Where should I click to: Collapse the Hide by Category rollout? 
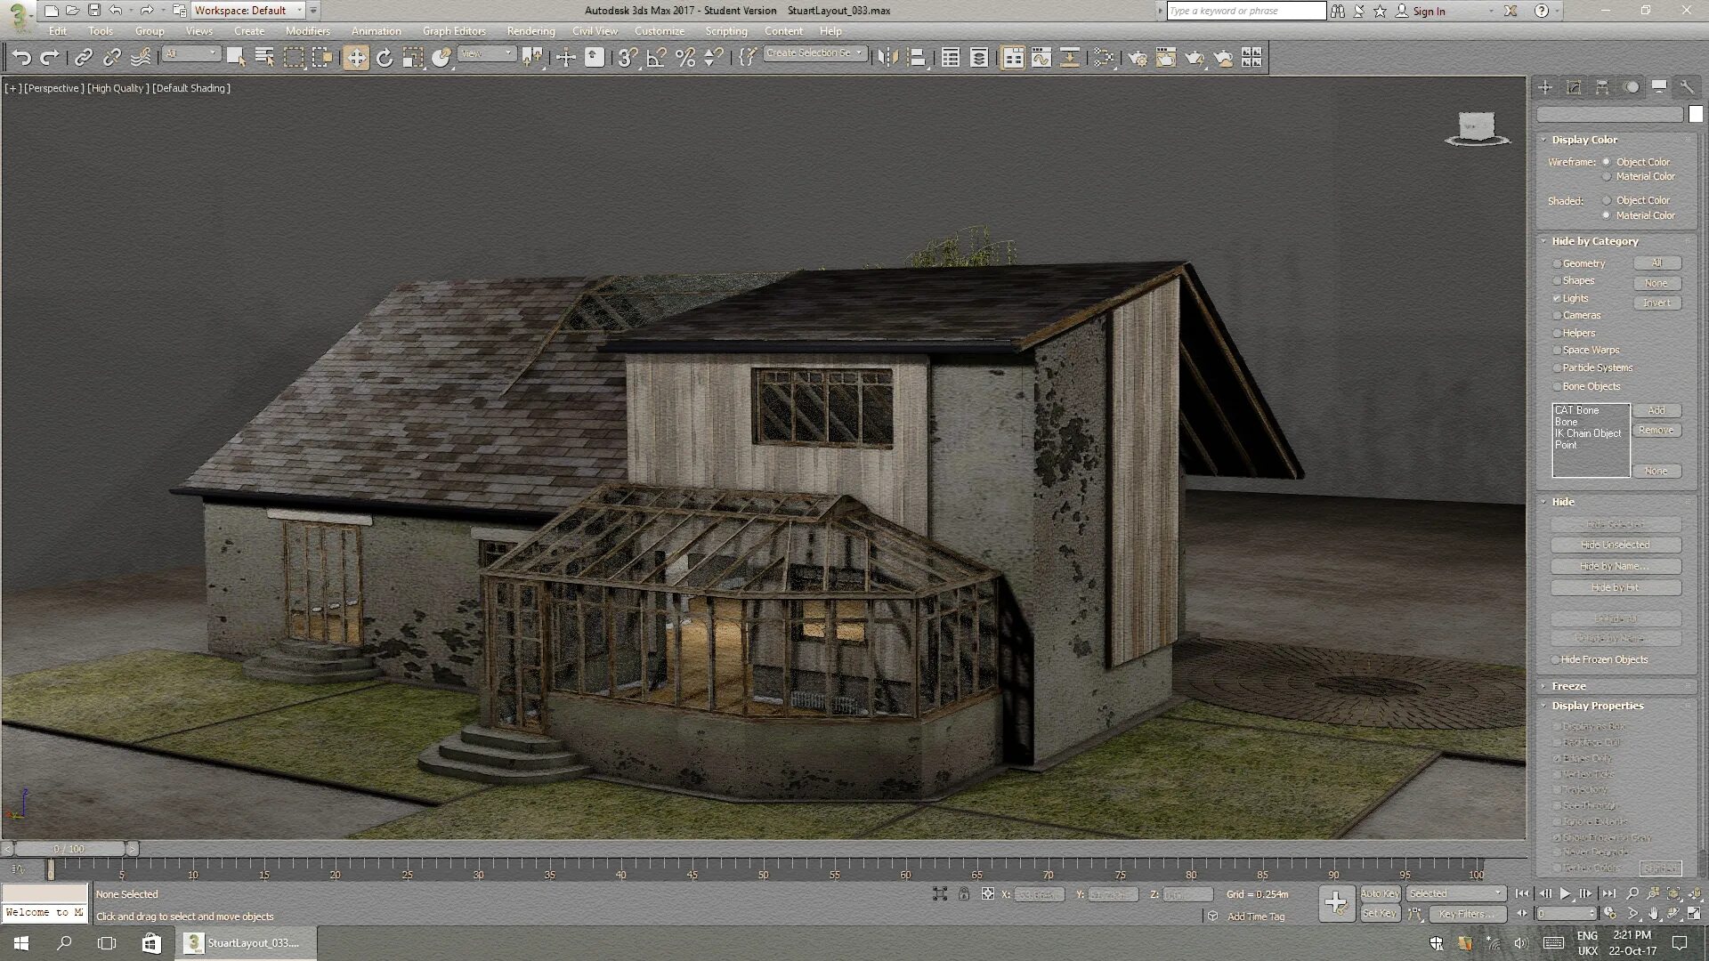(1594, 241)
